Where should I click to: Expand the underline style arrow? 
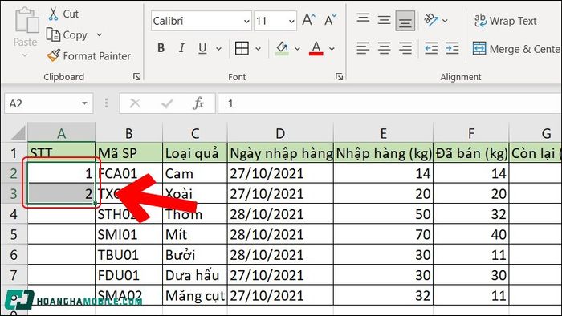218,49
